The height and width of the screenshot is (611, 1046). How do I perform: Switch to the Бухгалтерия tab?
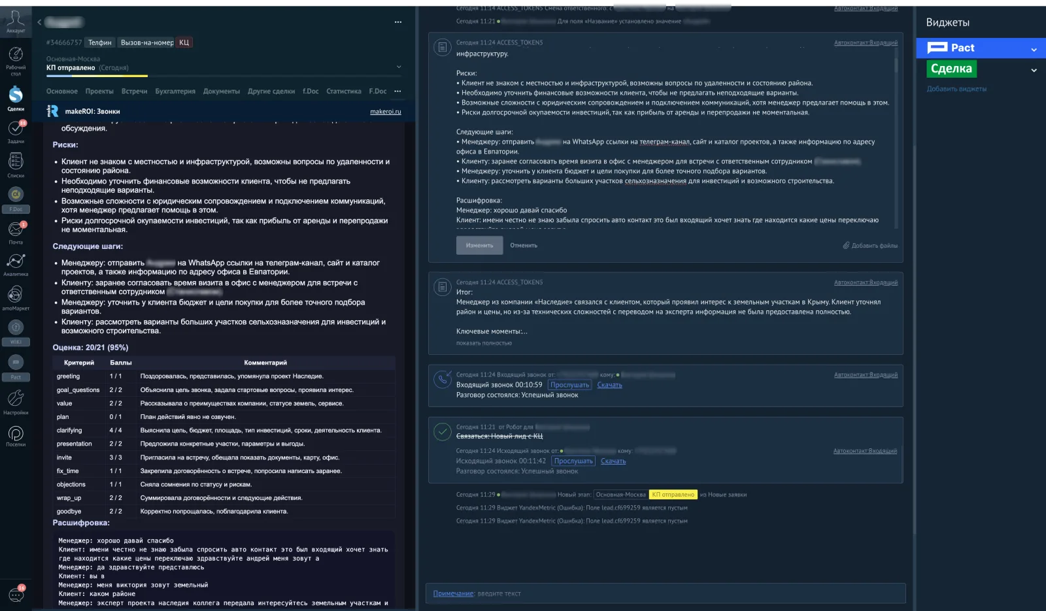click(x=175, y=91)
